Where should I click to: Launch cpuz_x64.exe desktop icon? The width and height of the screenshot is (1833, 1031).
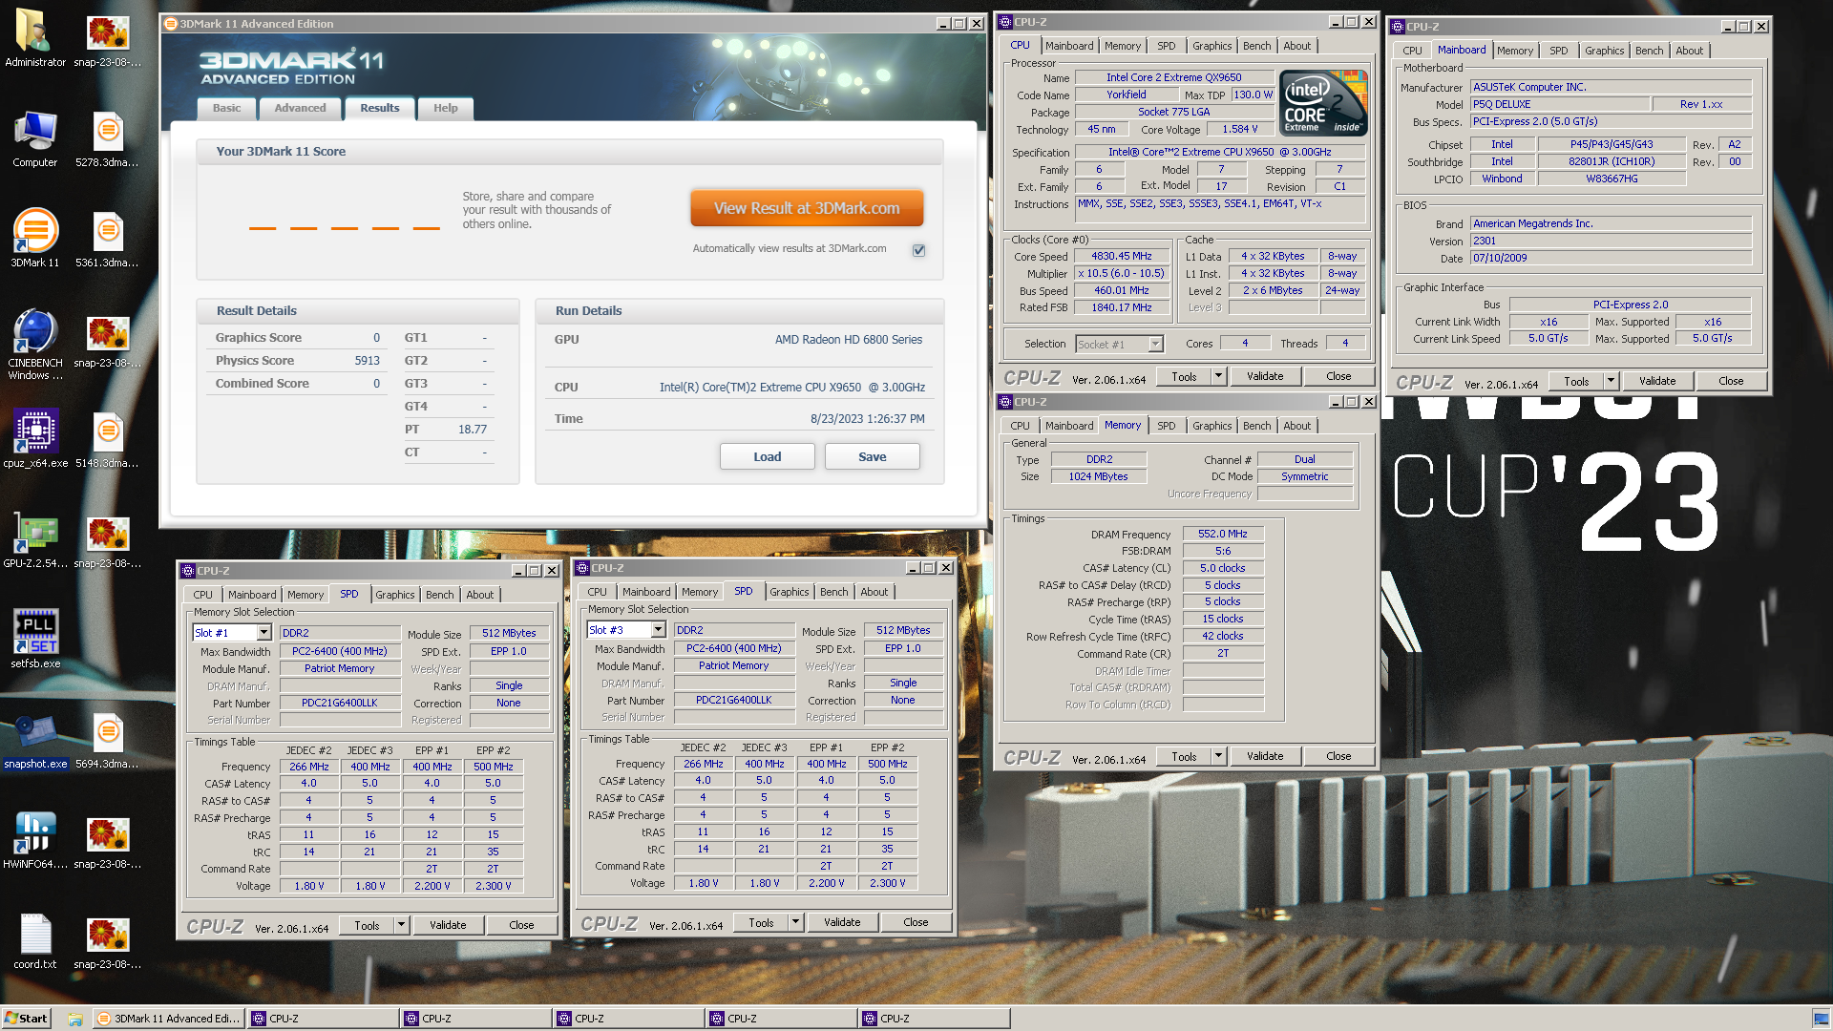tap(35, 439)
